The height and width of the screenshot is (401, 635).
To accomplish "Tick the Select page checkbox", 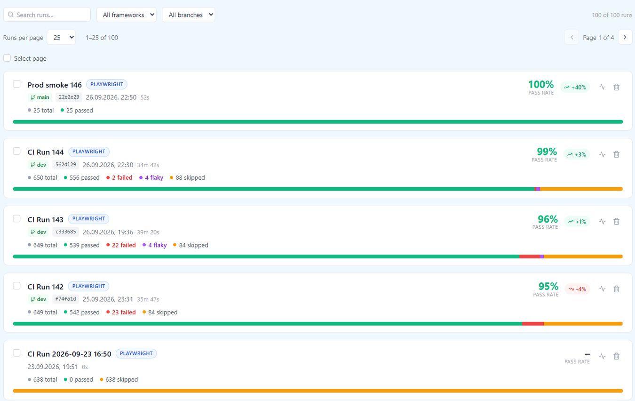I will tap(7, 58).
